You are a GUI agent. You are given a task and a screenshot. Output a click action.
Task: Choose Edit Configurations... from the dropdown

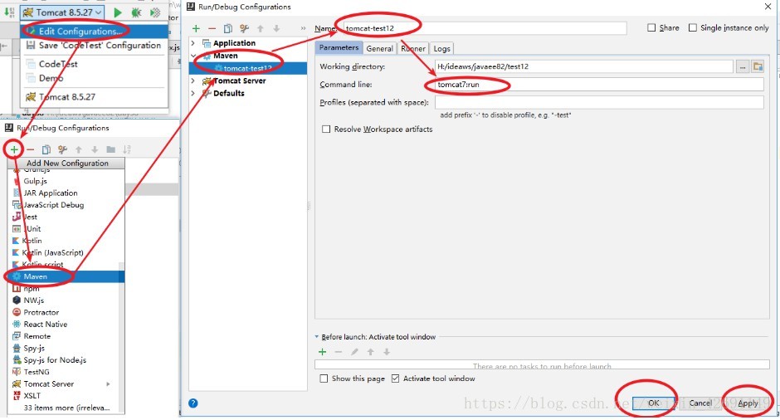94,31
